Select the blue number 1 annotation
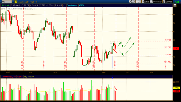The height and width of the screenshot is (102, 181). (x=111, y=43)
